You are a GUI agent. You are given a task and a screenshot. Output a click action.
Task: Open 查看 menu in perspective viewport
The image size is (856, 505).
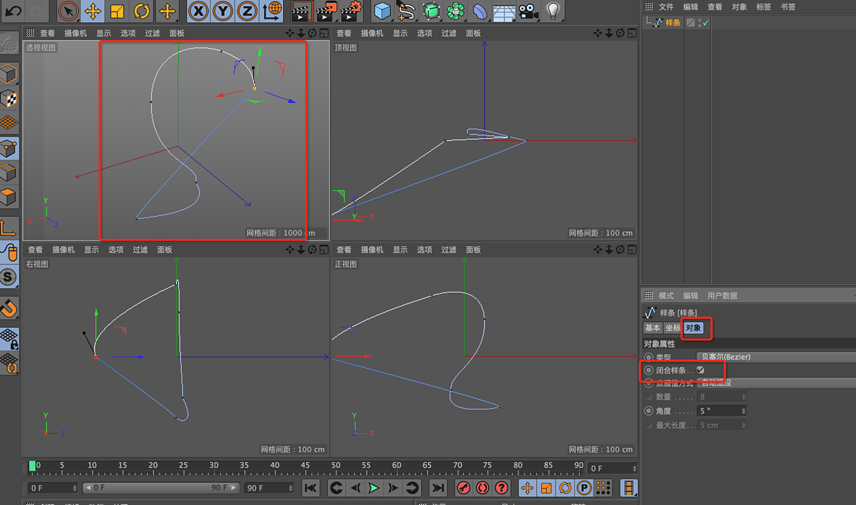(48, 33)
